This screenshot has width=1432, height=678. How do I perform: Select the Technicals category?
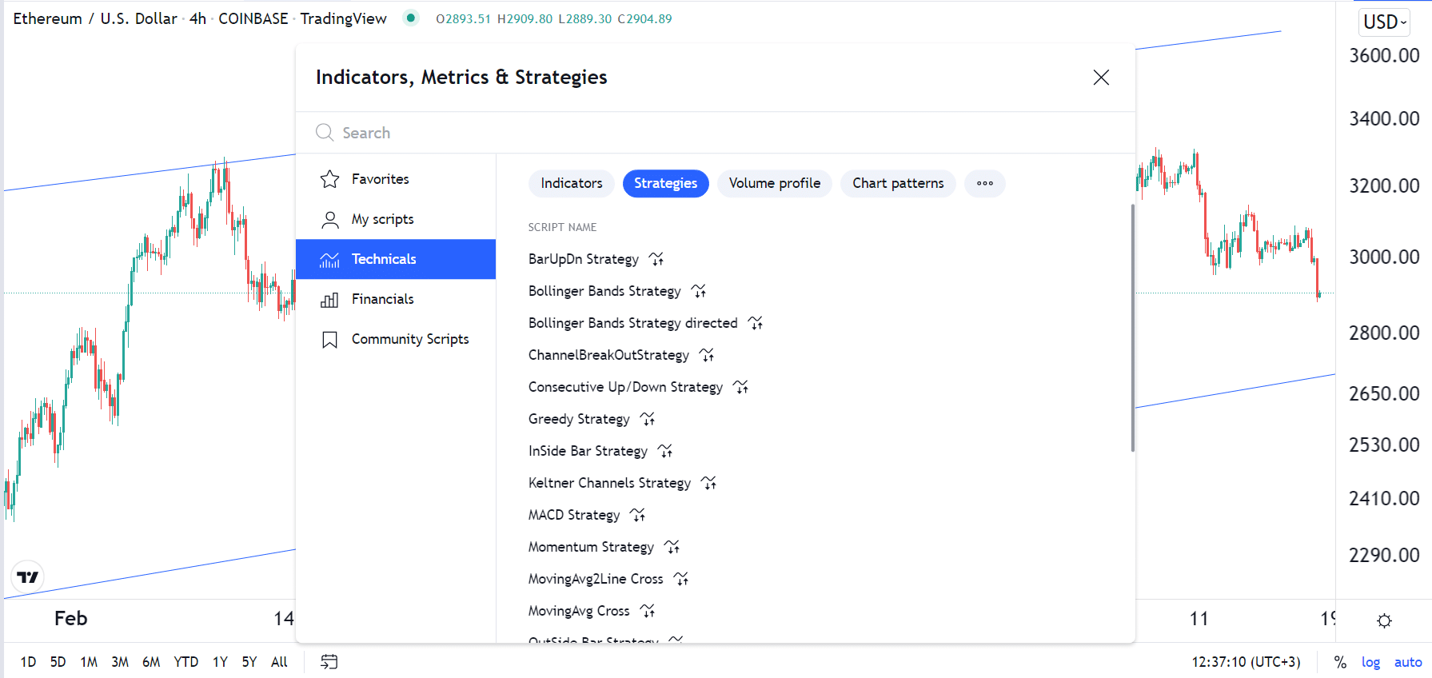coord(396,259)
